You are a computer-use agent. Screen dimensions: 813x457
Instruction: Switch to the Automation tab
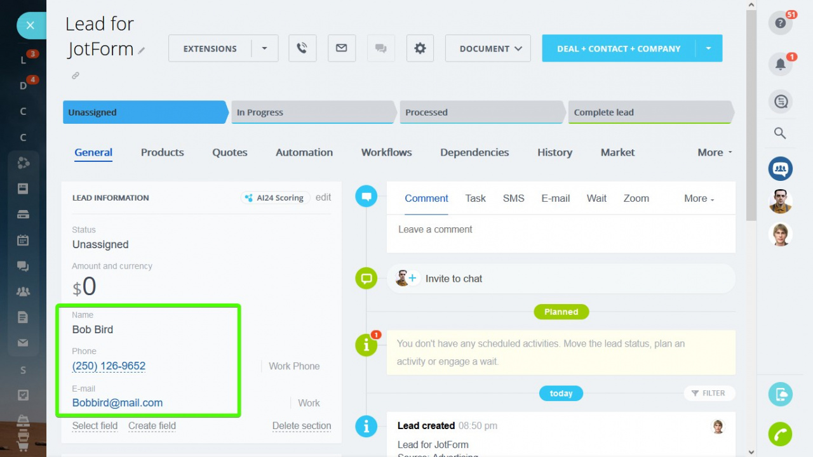click(304, 152)
